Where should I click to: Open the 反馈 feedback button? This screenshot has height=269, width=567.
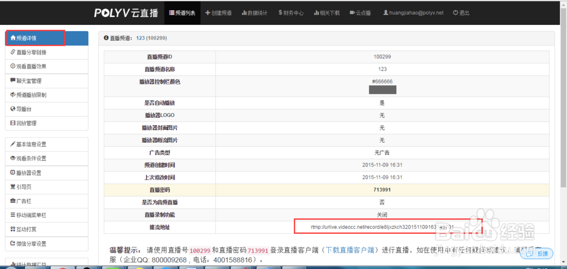(x=536, y=254)
